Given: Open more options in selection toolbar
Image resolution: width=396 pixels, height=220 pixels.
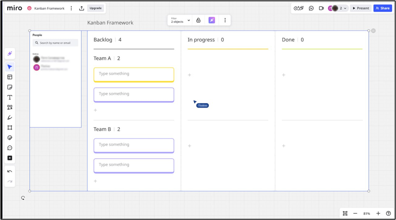Looking at the screenshot, I should pyautogui.click(x=225, y=20).
